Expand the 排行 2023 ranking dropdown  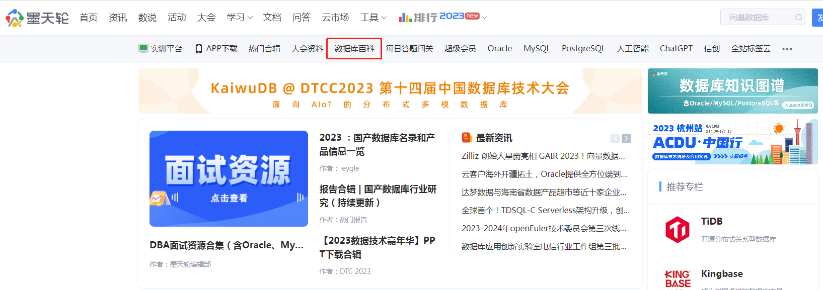point(443,18)
